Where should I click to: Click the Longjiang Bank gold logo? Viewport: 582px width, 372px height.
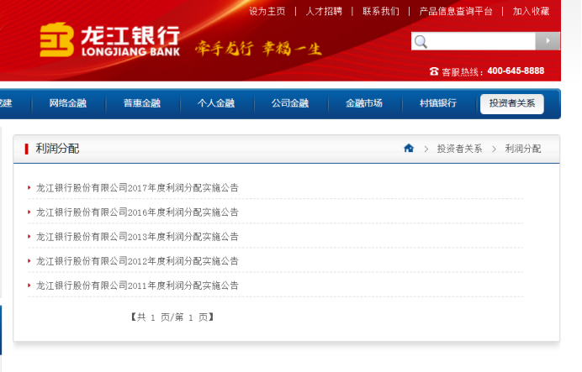pos(57,39)
